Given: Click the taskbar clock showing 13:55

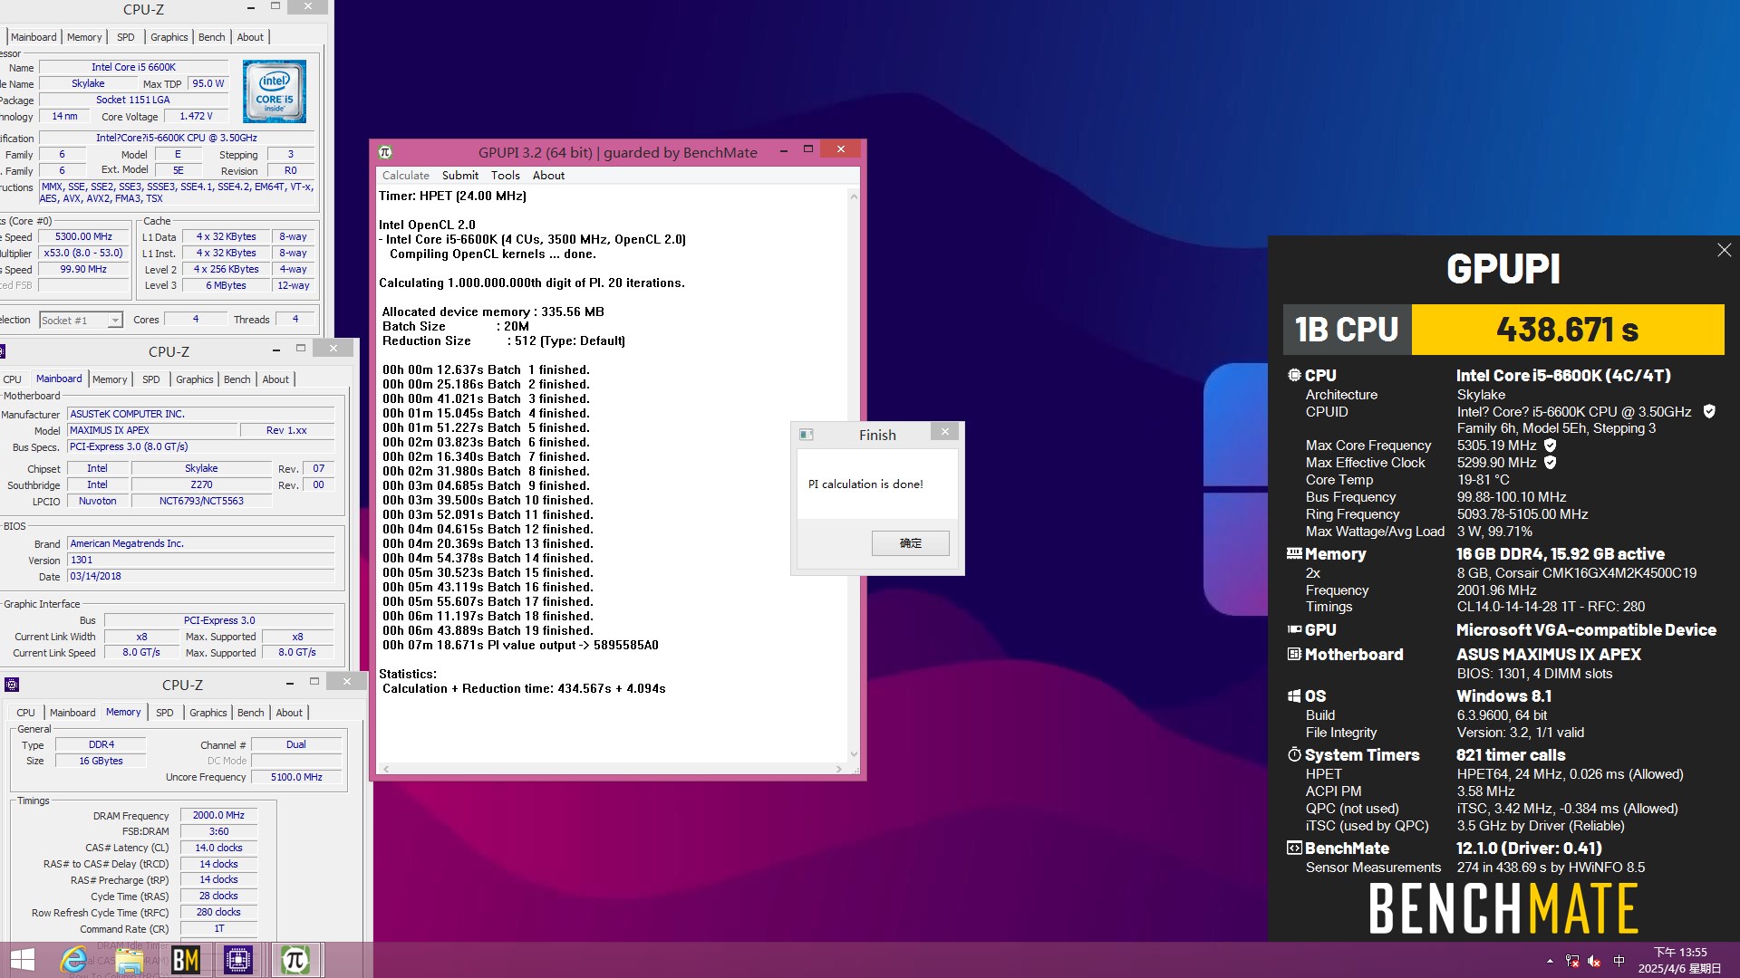Looking at the screenshot, I should tap(1680, 960).
